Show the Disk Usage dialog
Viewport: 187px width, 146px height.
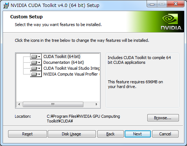click(72, 134)
